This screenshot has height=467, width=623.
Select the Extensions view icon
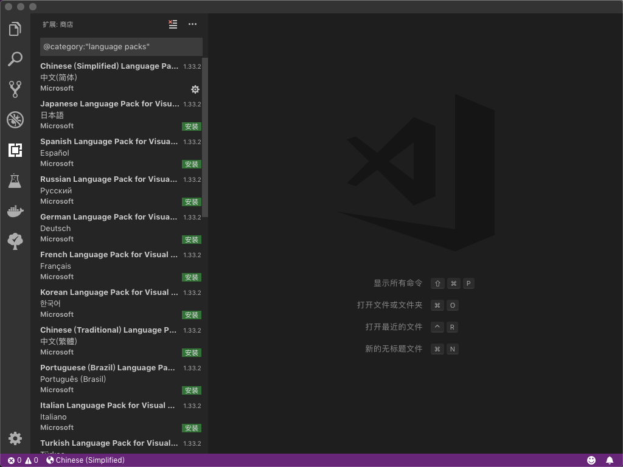[15, 150]
